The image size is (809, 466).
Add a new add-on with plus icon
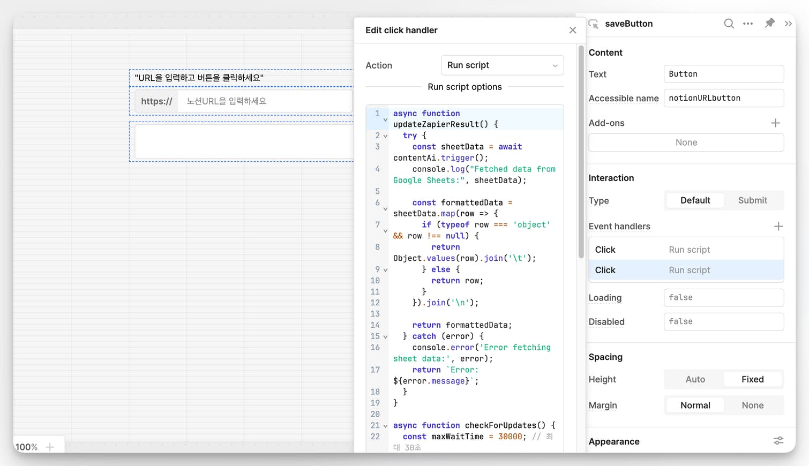775,123
